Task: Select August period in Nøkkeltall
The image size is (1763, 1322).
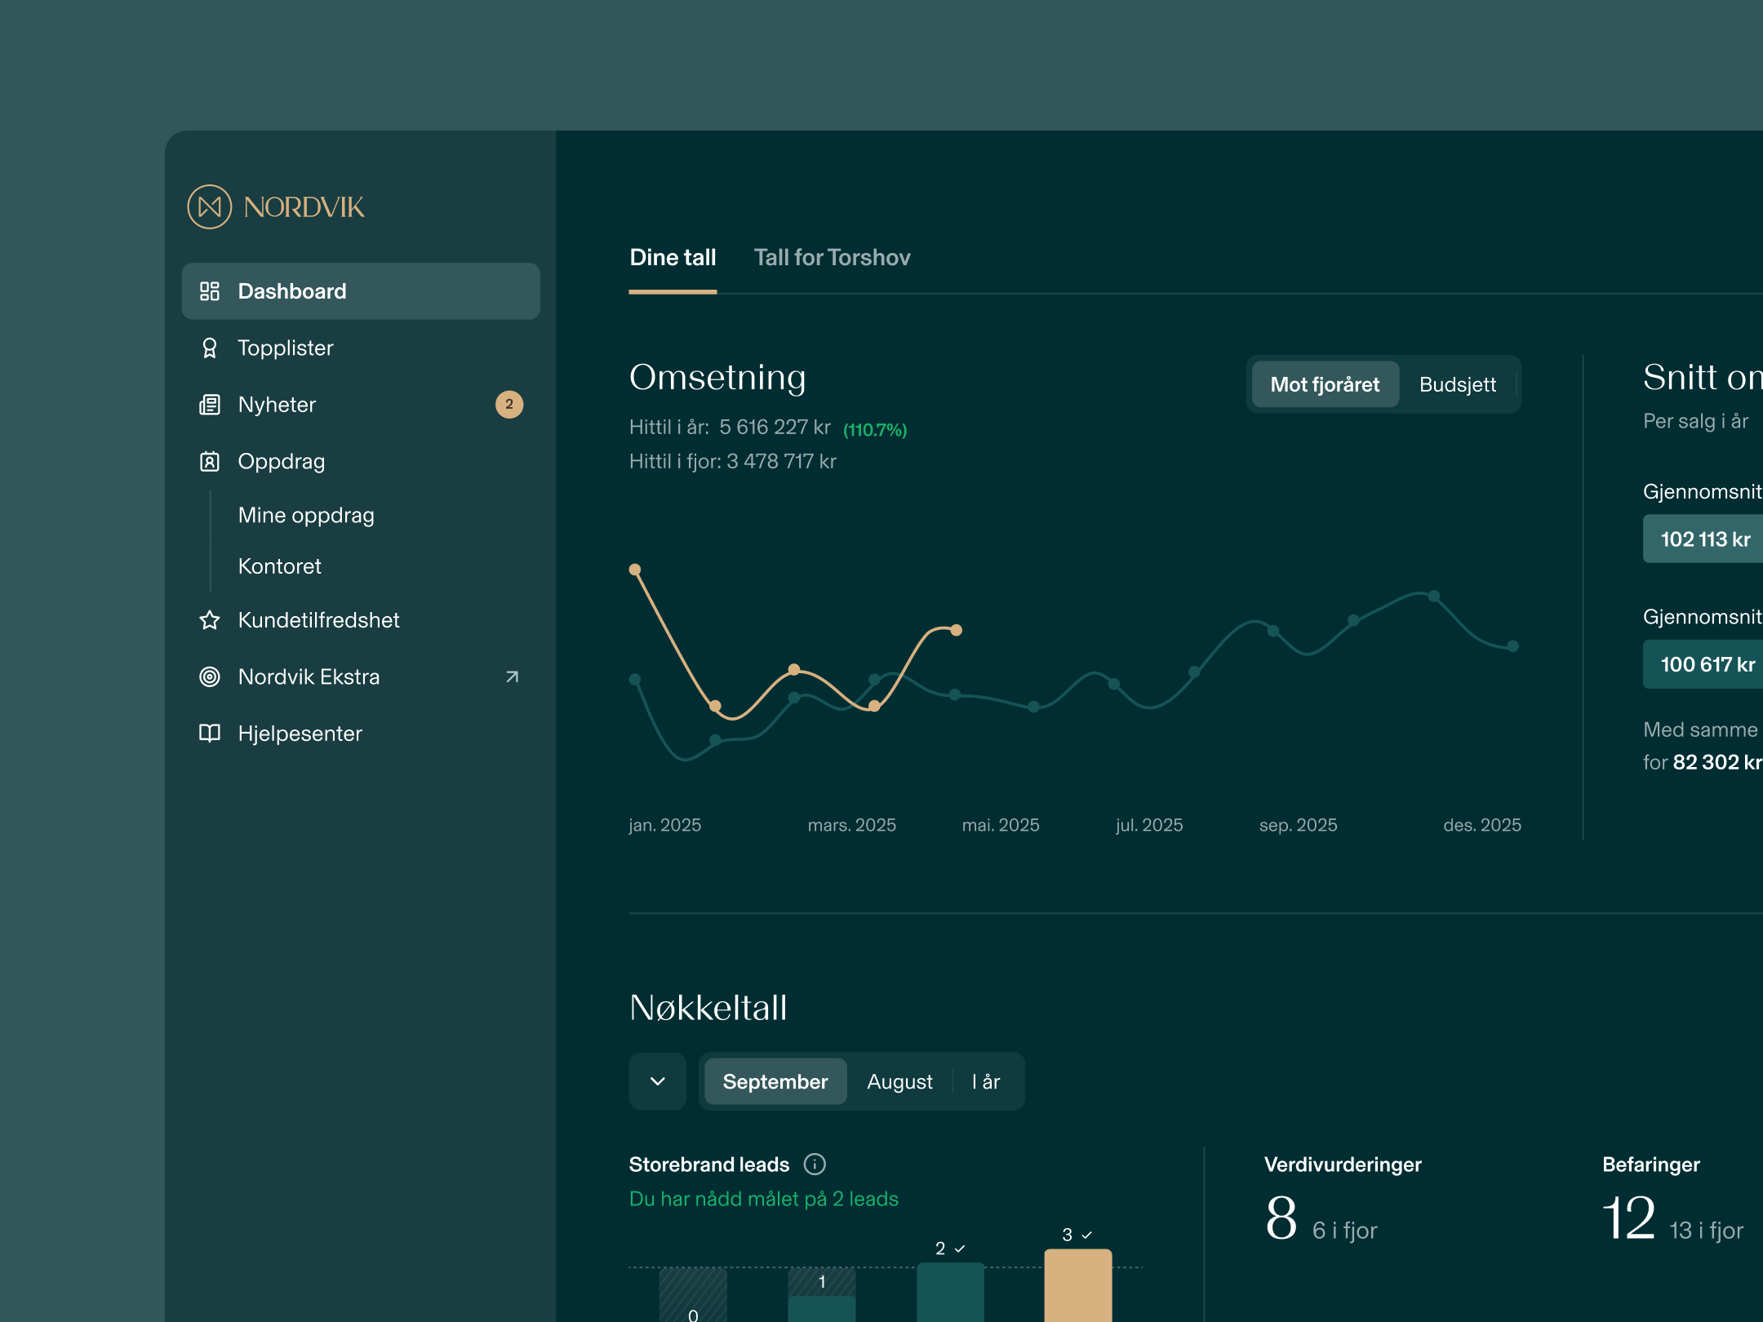Action: point(899,1081)
